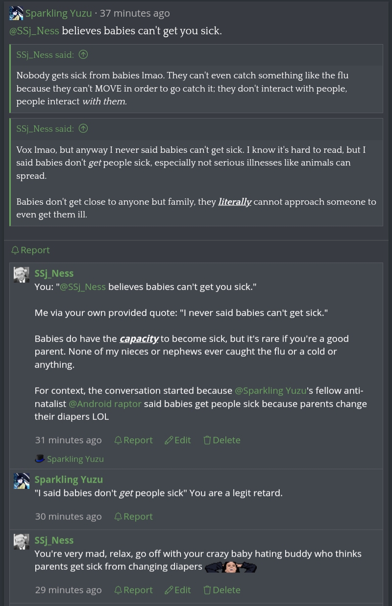392x606 pixels.
Task: Click Sparkling Yuzu's avatar at top post
Action: (16, 13)
